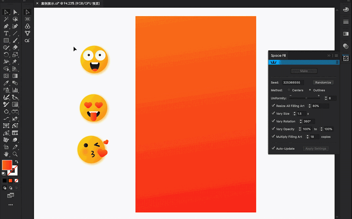Click the Transparency panel icon in dock

click(346, 46)
